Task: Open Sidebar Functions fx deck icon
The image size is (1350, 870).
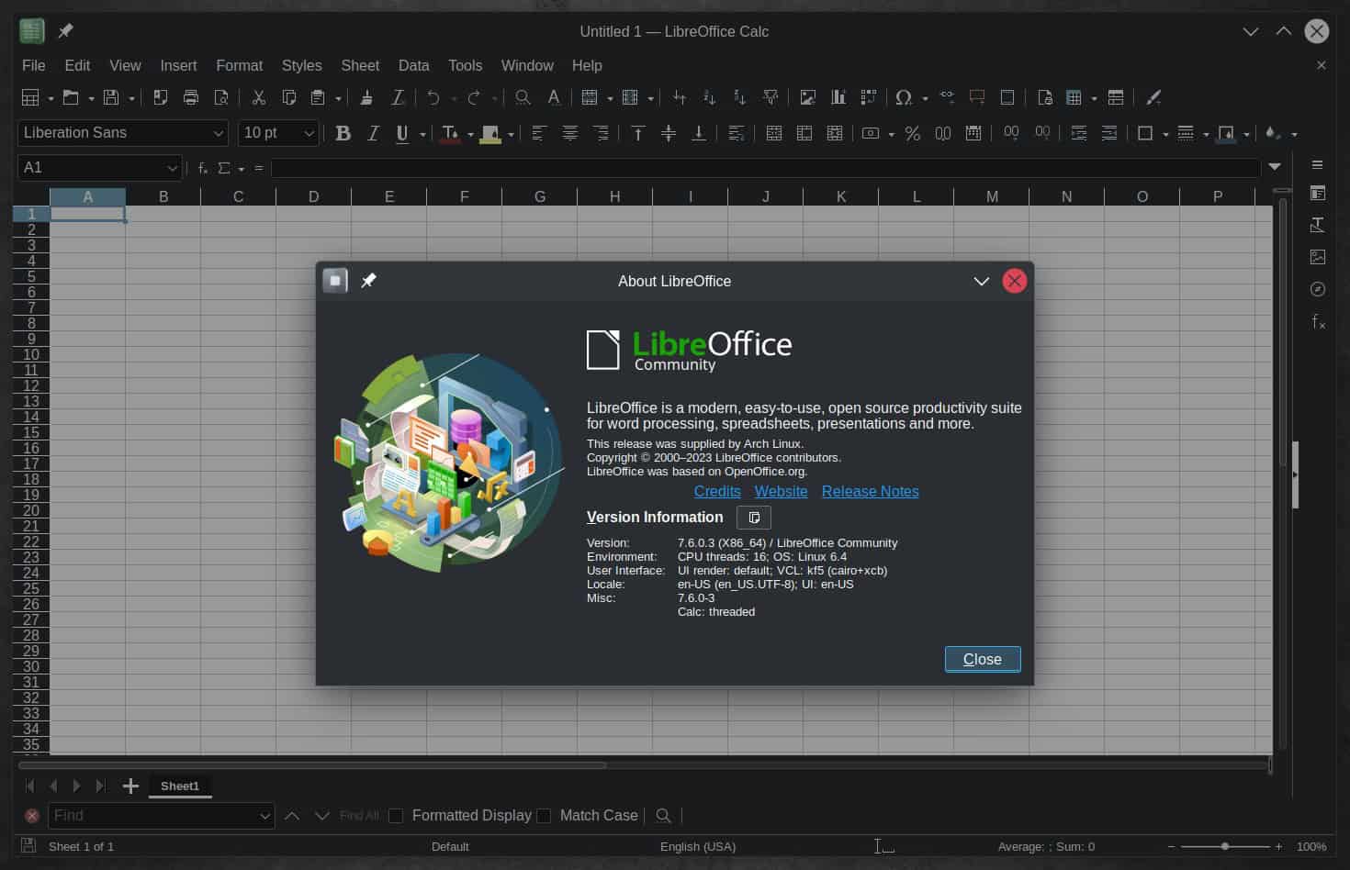Action: click(1318, 321)
